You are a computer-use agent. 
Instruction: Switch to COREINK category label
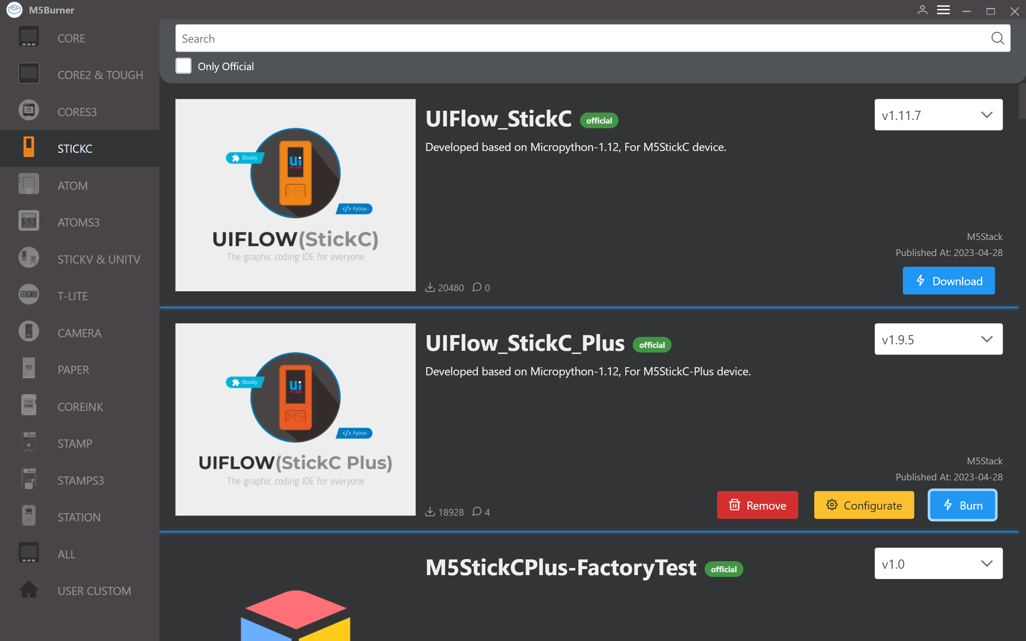pos(80,407)
